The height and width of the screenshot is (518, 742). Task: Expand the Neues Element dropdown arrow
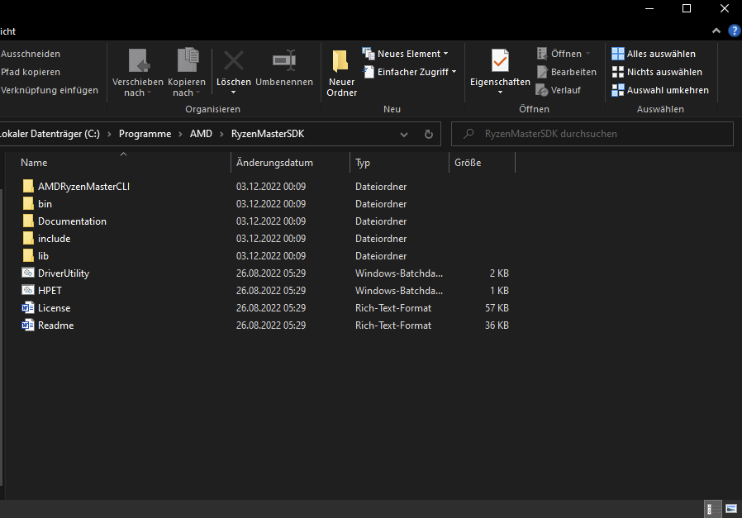[445, 54]
